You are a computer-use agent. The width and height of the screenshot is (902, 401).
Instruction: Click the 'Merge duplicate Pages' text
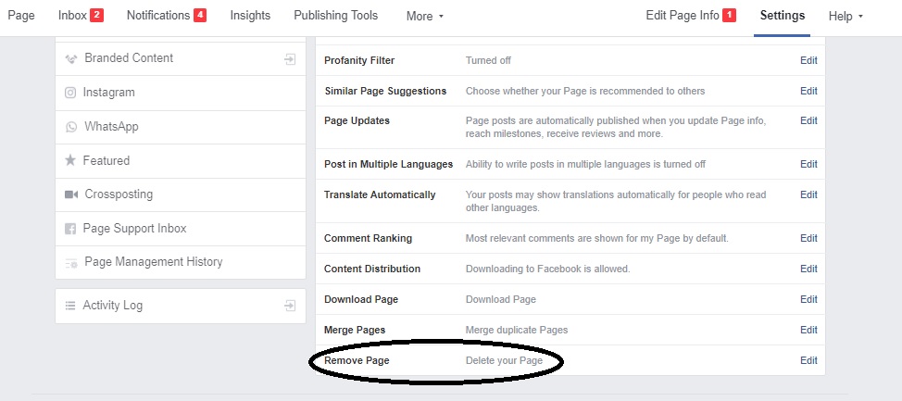pyautogui.click(x=517, y=331)
